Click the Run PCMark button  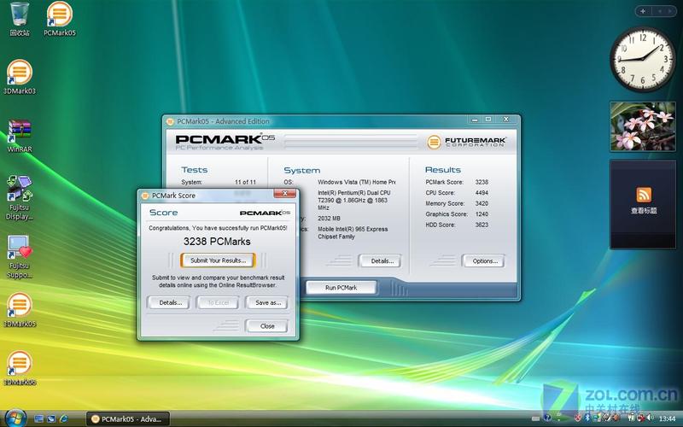click(x=341, y=288)
